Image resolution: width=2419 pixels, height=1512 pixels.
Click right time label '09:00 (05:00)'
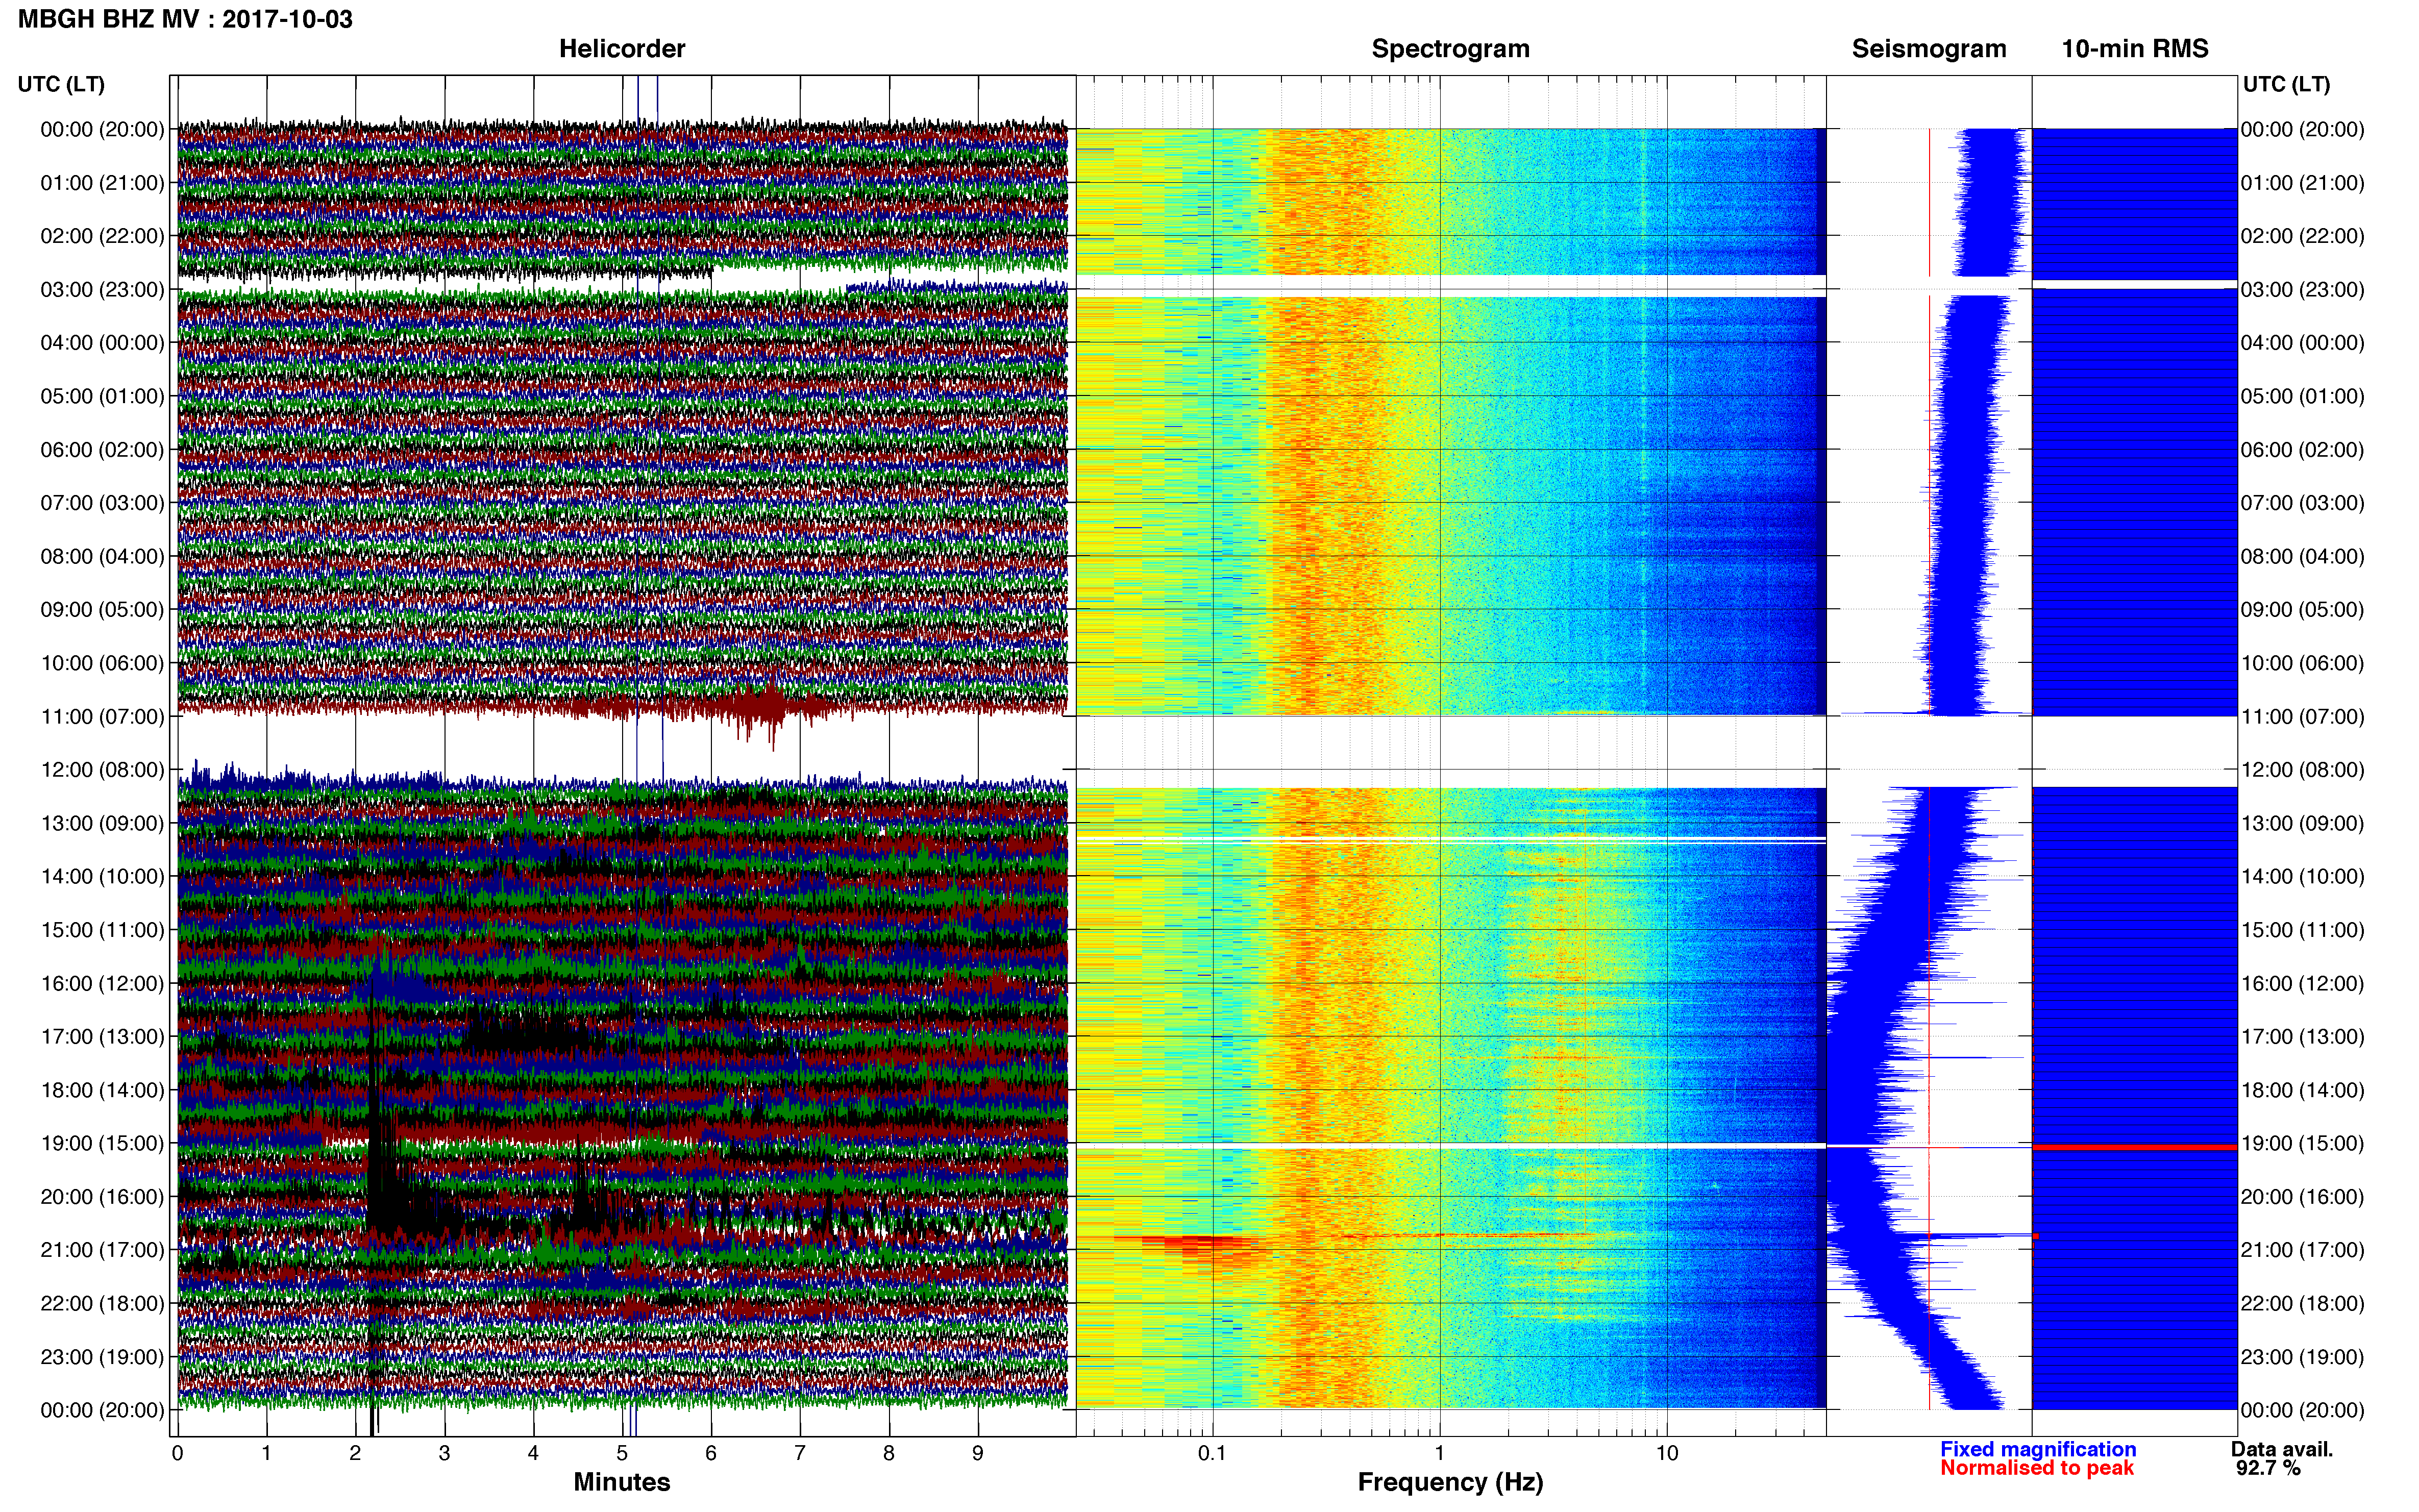[x=2302, y=610]
